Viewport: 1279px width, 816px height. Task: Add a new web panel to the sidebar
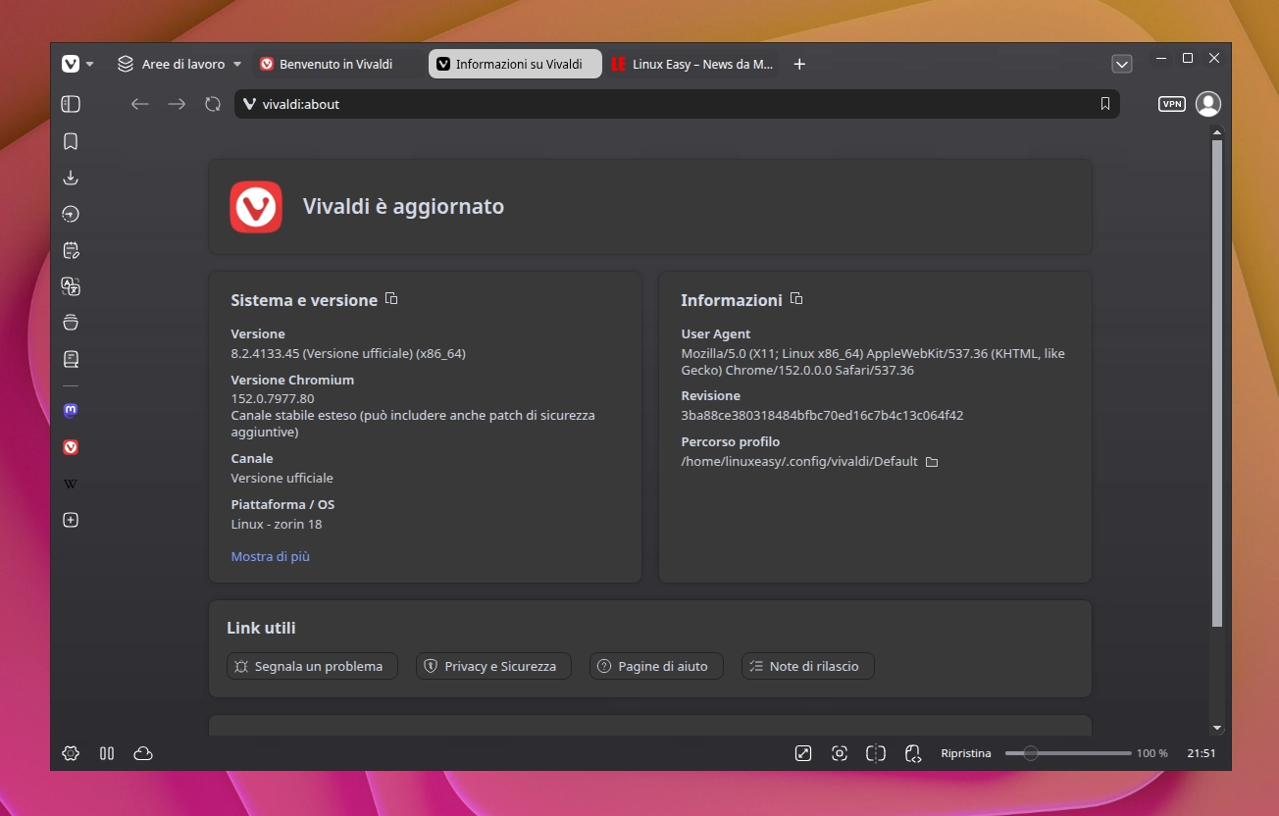point(71,520)
